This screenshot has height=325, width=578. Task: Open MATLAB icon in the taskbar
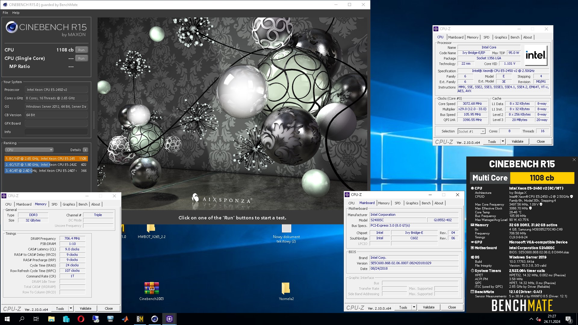125,319
